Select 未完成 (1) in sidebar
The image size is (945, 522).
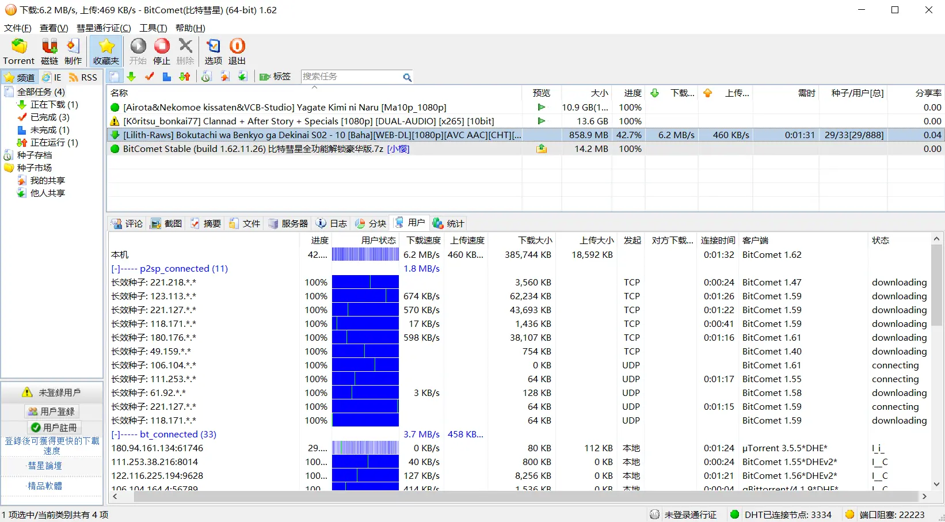(50, 129)
